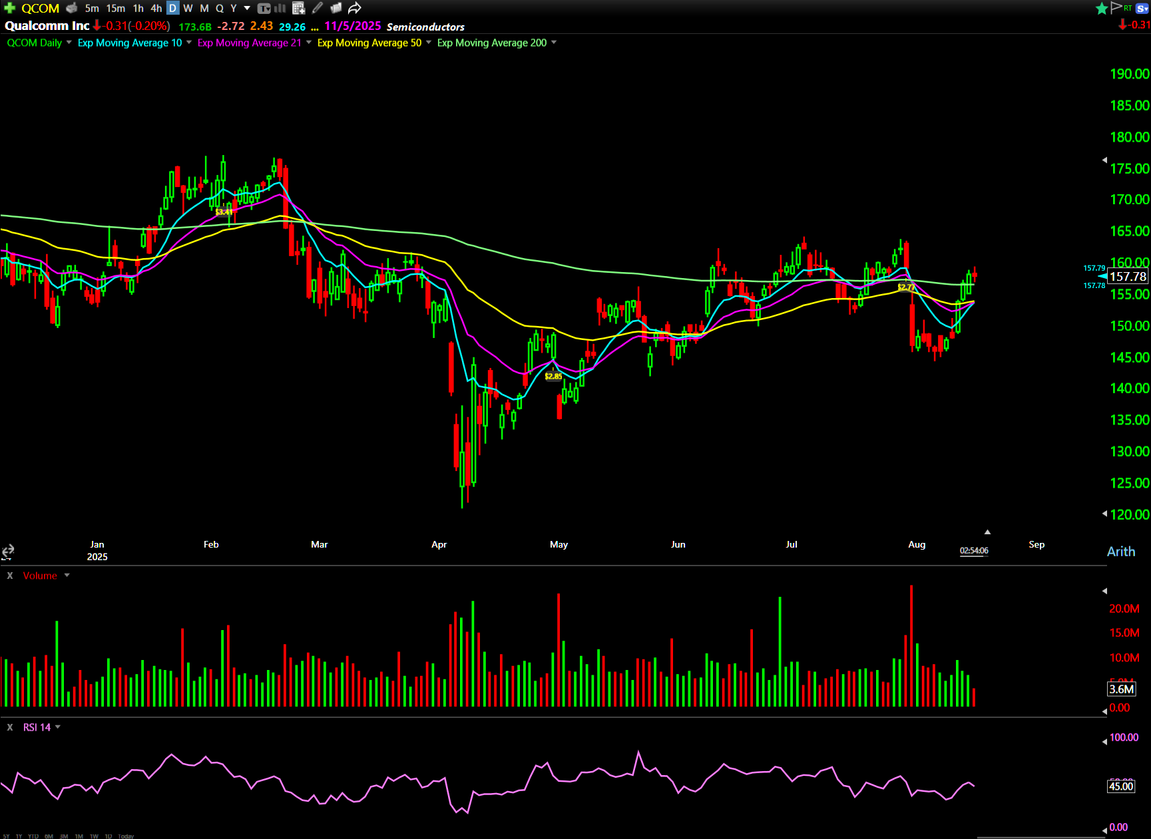Viewport: 1151px width, 839px height.
Task: Select the M monthly timeframe
Action: 204,8
